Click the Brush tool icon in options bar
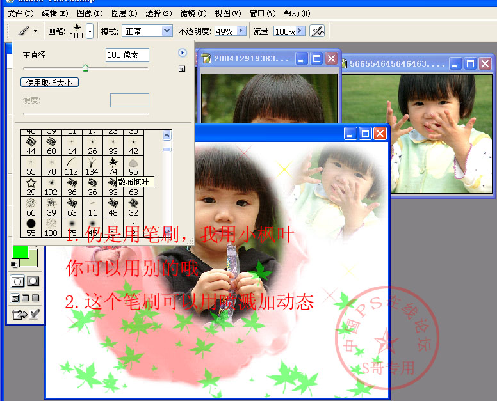This screenshot has height=401, width=497. click(24, 31)
